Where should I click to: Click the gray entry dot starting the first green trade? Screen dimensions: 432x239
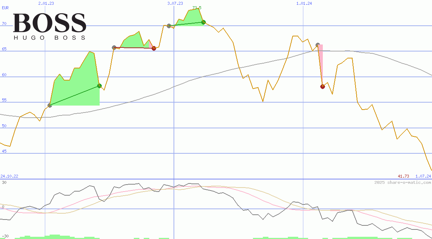50,106
